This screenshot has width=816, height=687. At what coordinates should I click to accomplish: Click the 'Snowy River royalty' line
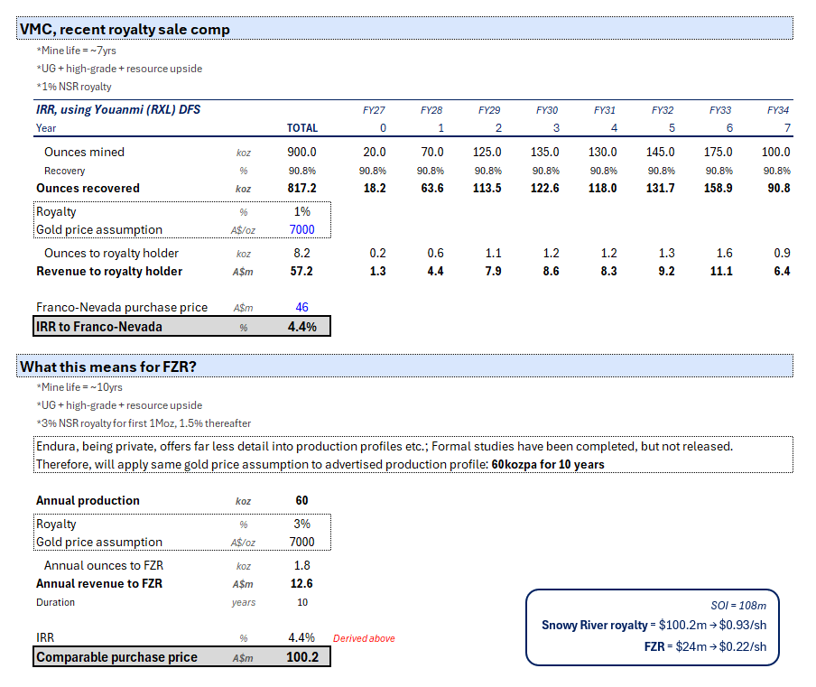point(654,625)
